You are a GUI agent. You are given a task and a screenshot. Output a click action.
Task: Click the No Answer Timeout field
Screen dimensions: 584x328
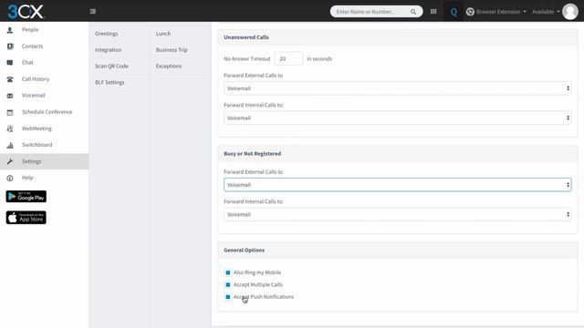(x=288, y=58)
